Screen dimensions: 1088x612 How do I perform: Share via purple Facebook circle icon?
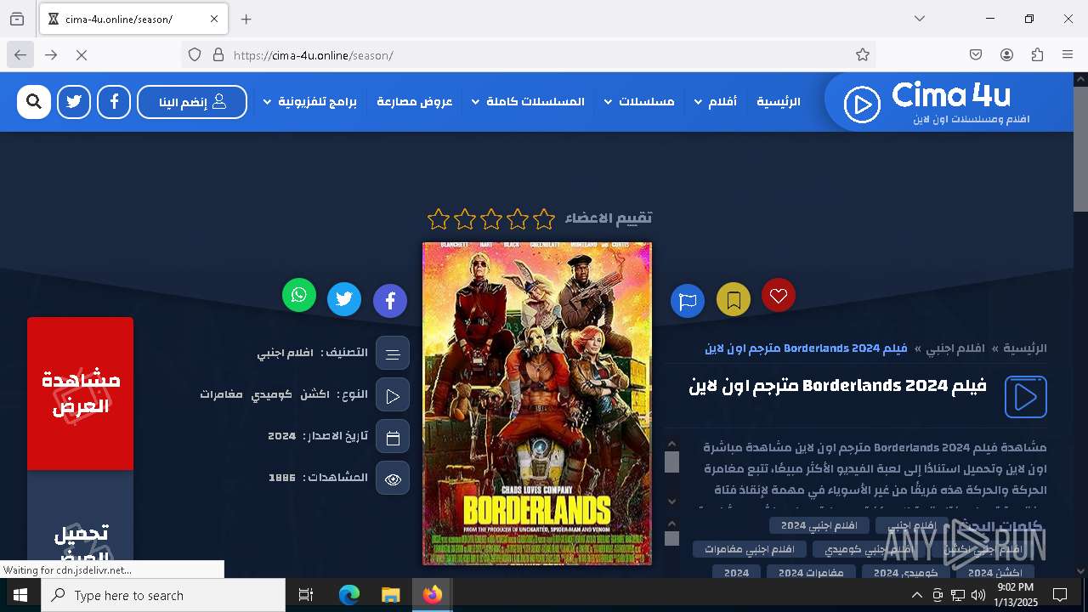[x=390, y=301]
